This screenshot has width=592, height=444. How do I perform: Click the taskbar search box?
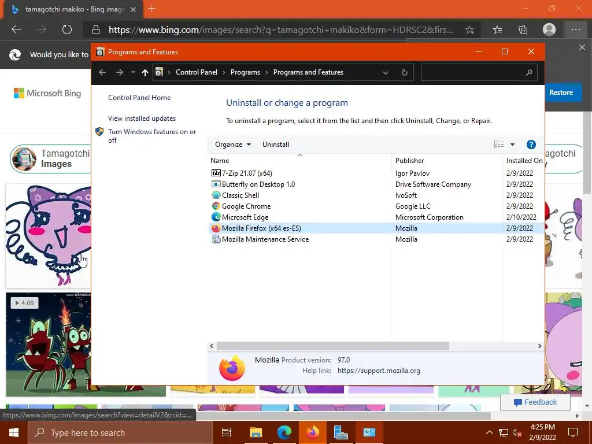click(x=120, y=432)
